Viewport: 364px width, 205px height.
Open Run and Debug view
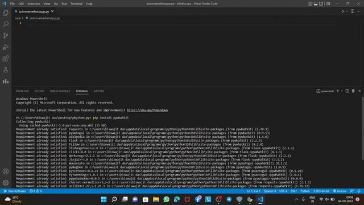(x=6, y=47)
